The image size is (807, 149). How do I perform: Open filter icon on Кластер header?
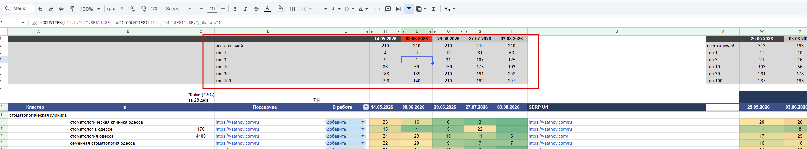click(65, 107)
